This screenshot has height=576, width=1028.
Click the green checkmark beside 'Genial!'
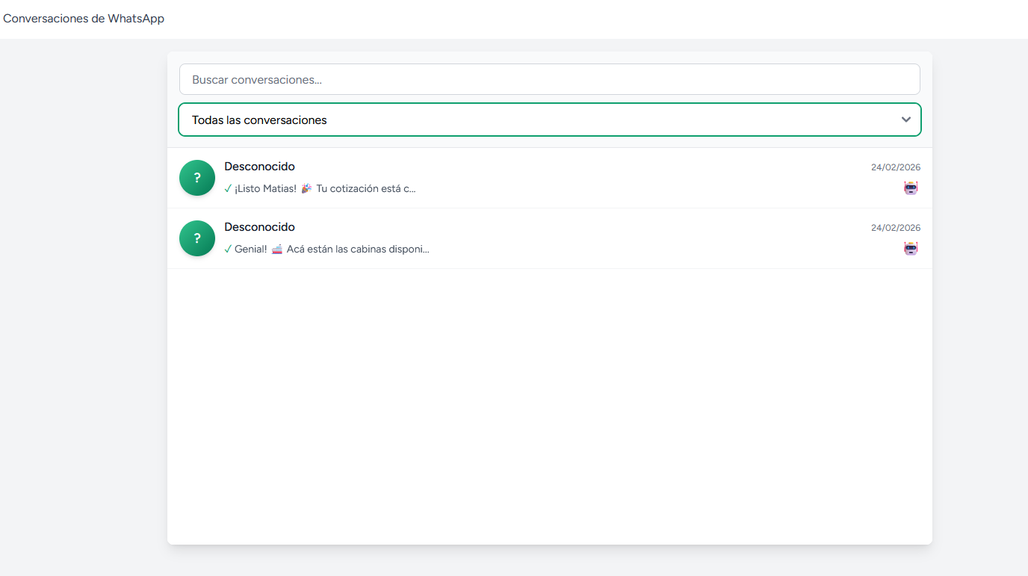point(228,249)
